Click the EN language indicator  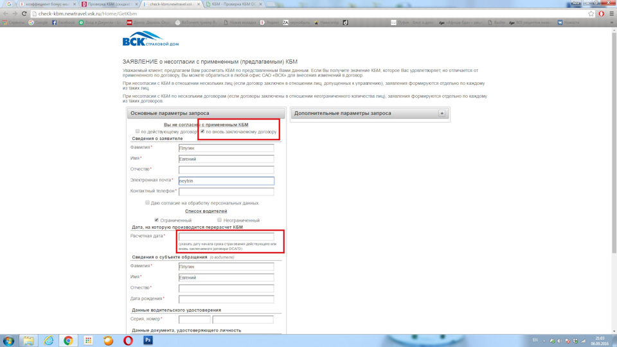(x=535, y=340)
